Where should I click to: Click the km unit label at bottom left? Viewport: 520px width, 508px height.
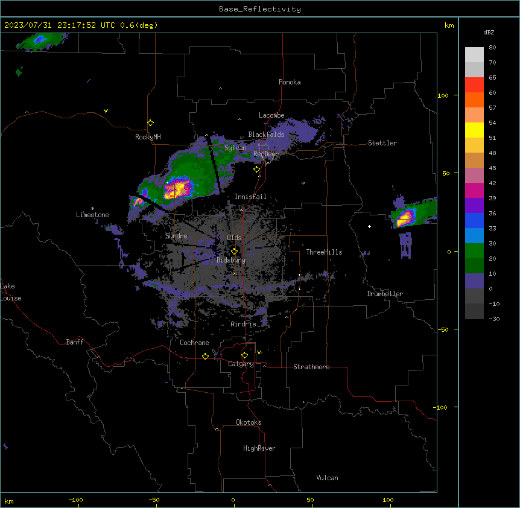[9, 501]
